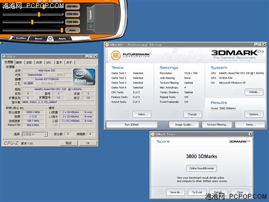This screenshot has height=202, width=269.
Task: Click the 2 x 512 KBytes L2 cache value
Action: click(71, 121)
